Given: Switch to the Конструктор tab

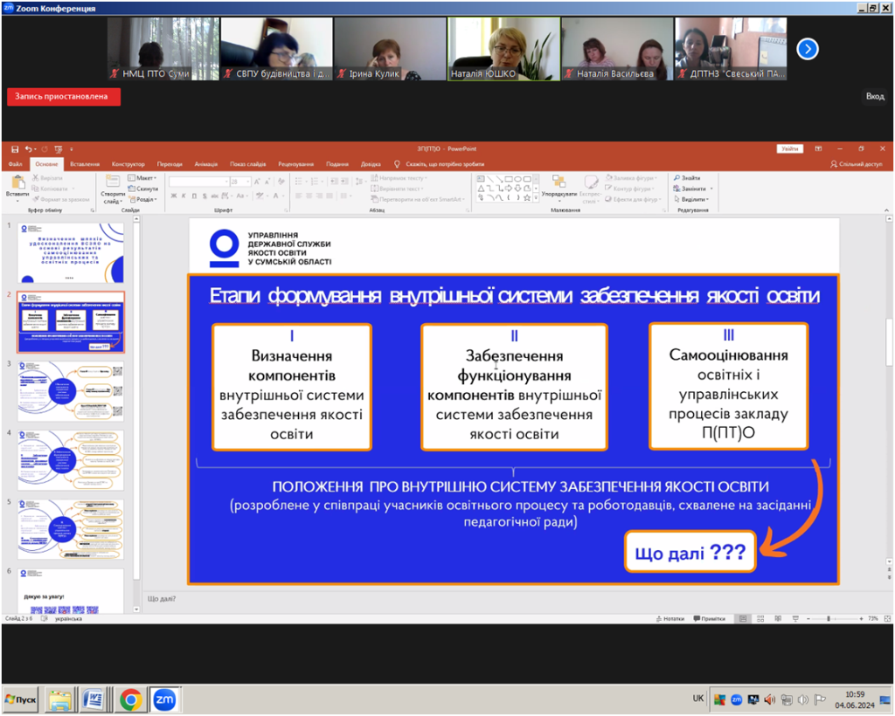Looking at the screenshot, I should point(128,164).
